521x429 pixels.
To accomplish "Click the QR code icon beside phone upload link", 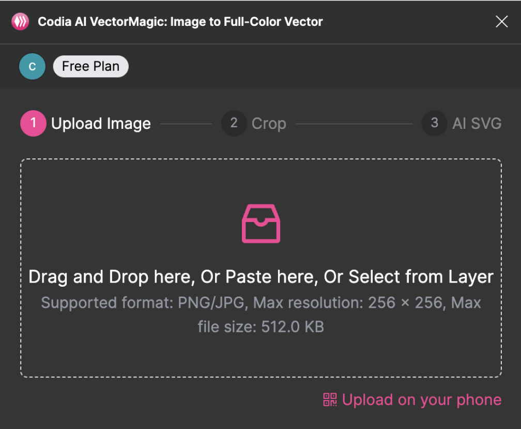I will coord(330,400).
